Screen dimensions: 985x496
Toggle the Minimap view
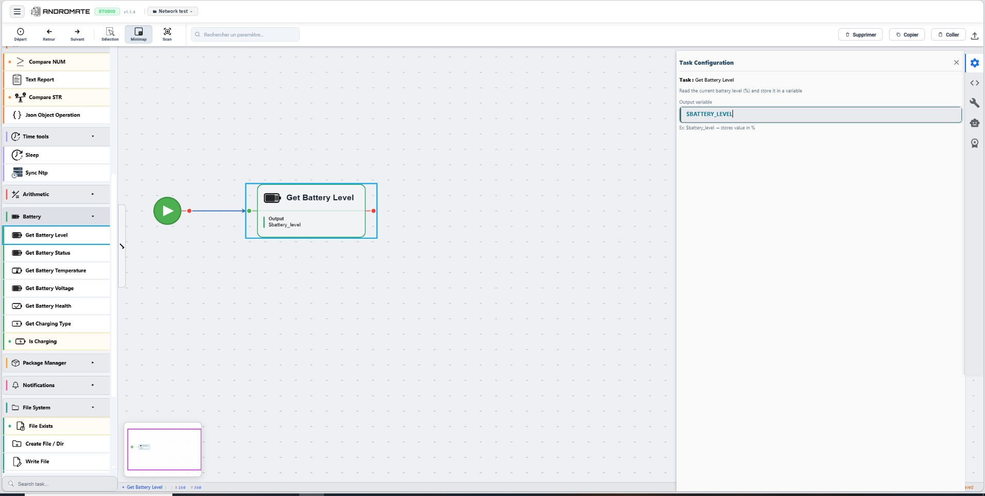point(139,34)
